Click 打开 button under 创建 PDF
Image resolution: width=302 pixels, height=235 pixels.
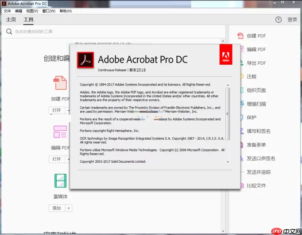pyautogui.click(x=57, y=110)
